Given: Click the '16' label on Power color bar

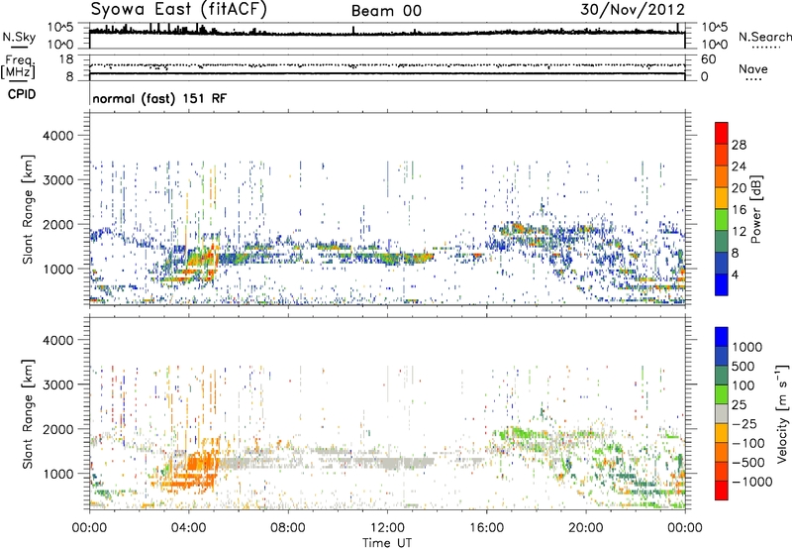Looking at the screenshot, I should tap(739, 210).
